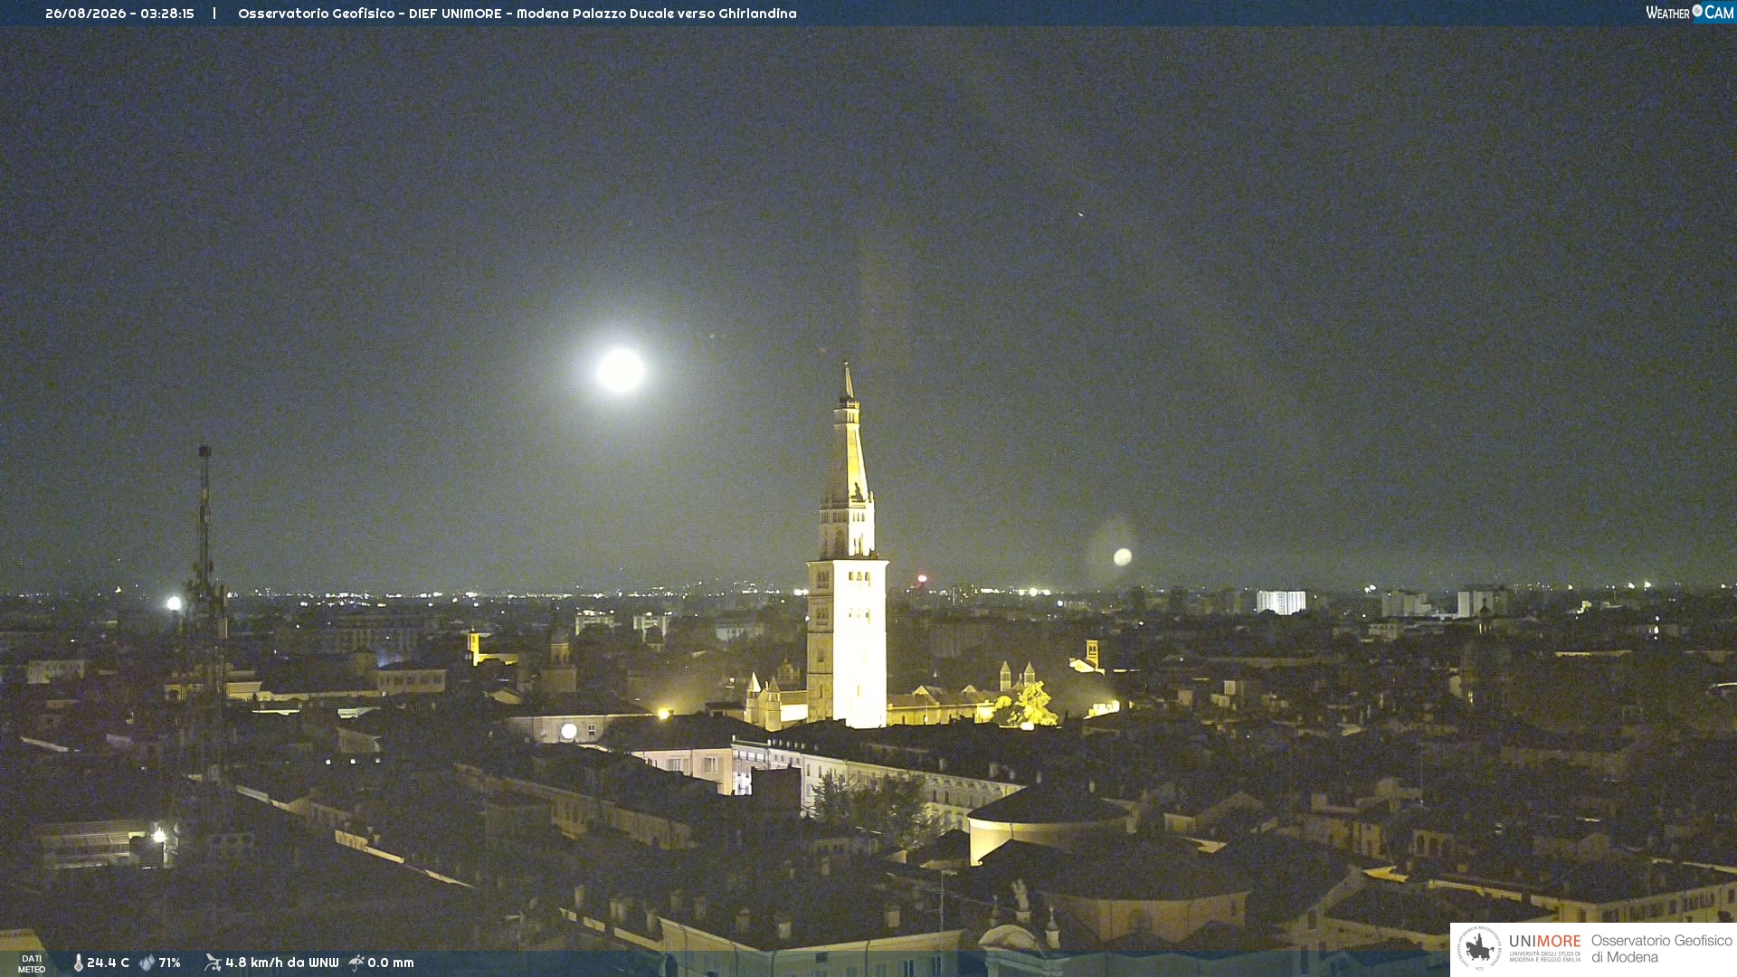Click the small lens flare orb

[x=1122, y=556]
